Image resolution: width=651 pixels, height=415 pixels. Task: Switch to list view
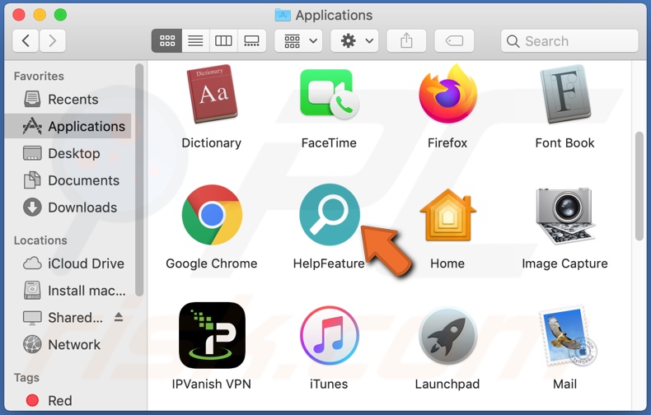(195, 40)
